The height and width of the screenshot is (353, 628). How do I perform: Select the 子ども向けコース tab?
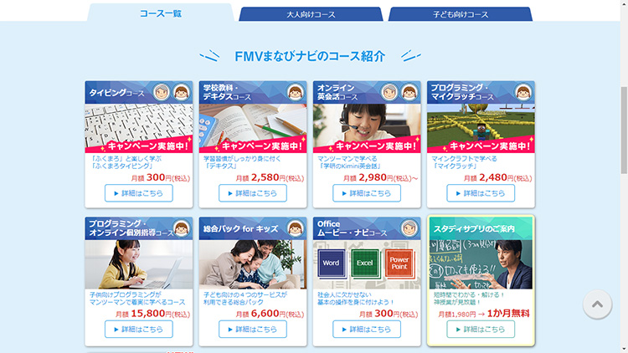click(461, 14)
